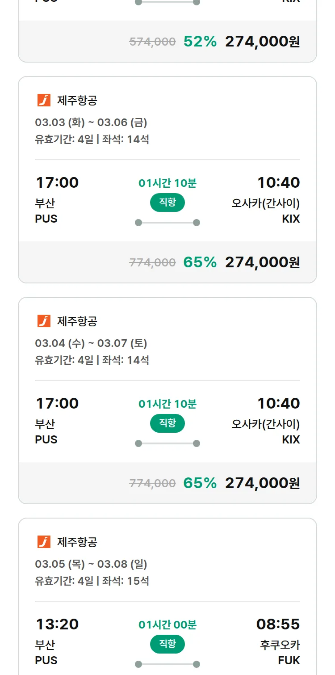Click Jeju Air logo on 03.04 flight card

click(44, 321)
